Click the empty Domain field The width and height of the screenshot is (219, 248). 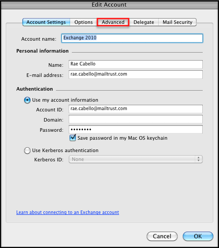[x=136, y=119]
